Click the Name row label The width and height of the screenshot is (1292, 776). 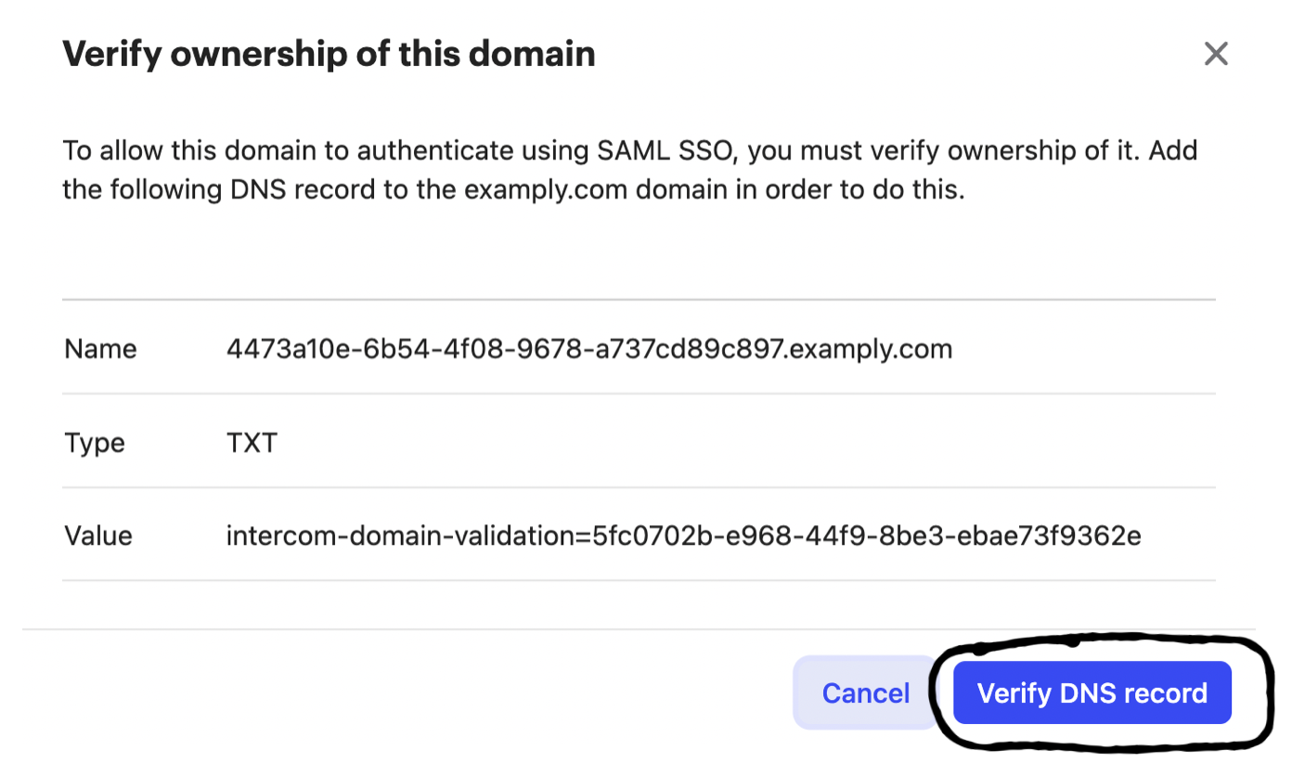100,349
